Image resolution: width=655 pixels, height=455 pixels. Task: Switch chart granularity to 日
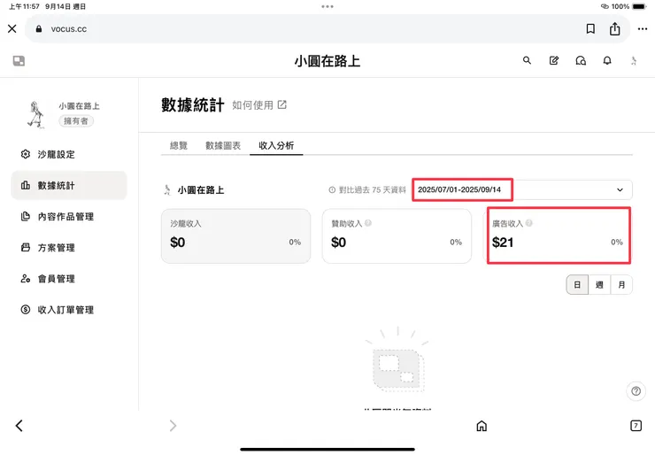point(577,285)
